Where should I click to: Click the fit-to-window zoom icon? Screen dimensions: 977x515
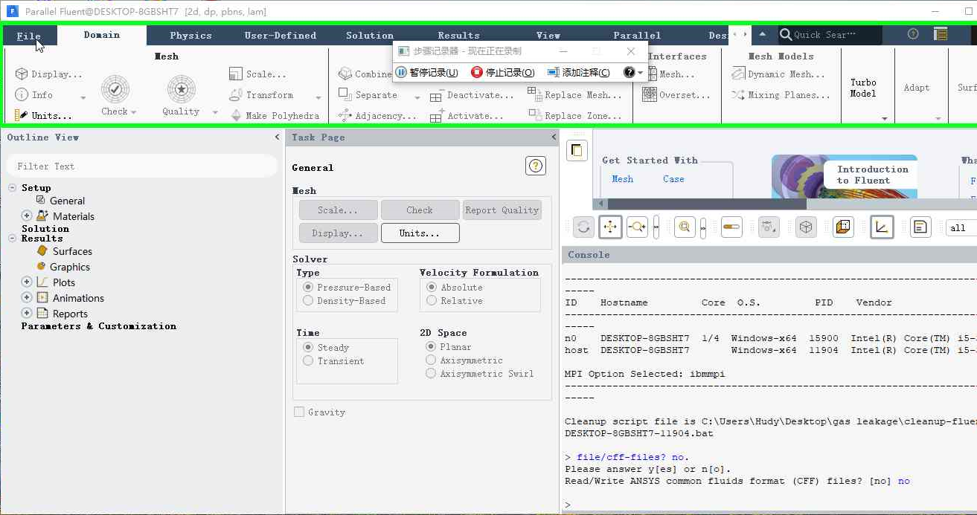(685, 227)
